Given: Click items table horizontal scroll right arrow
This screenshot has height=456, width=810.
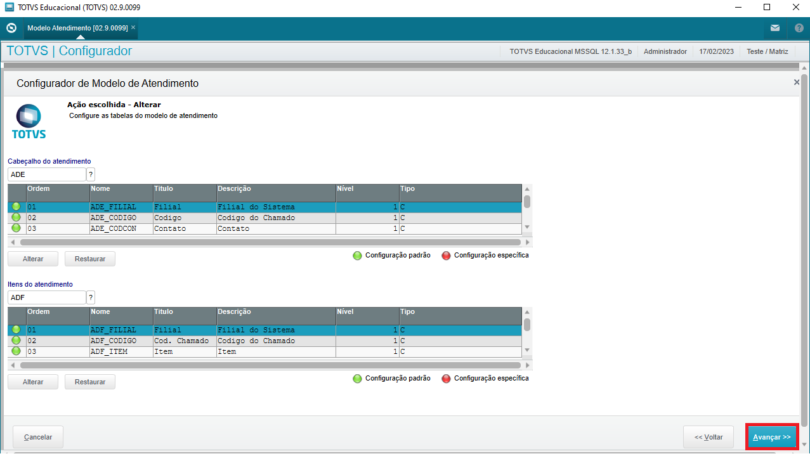Looking at the screenshot, I should coord(528,365).
